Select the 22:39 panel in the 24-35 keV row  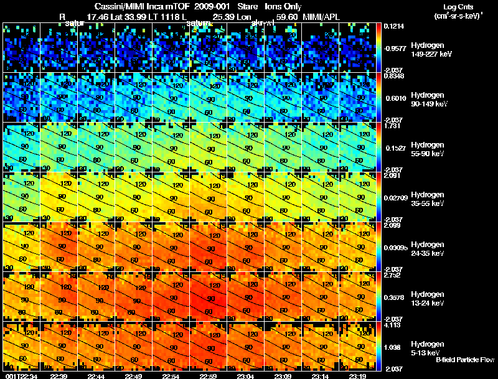[x=59, y=246]
